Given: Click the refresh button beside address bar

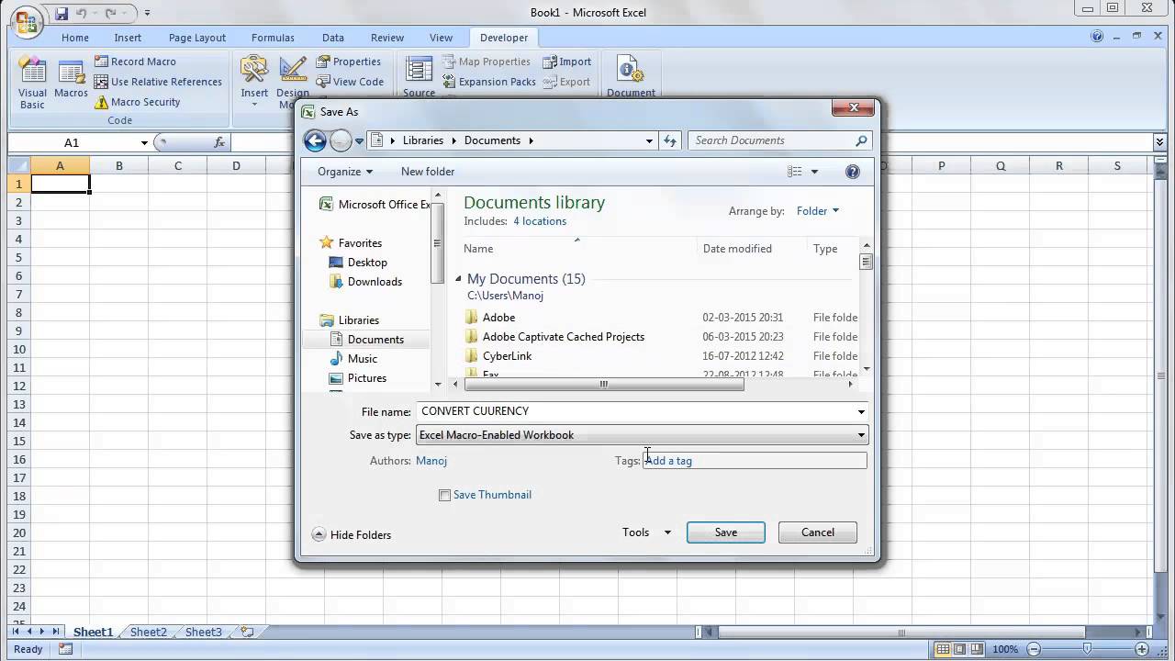Looking at the screenshot, I should [x=670, y=140].
